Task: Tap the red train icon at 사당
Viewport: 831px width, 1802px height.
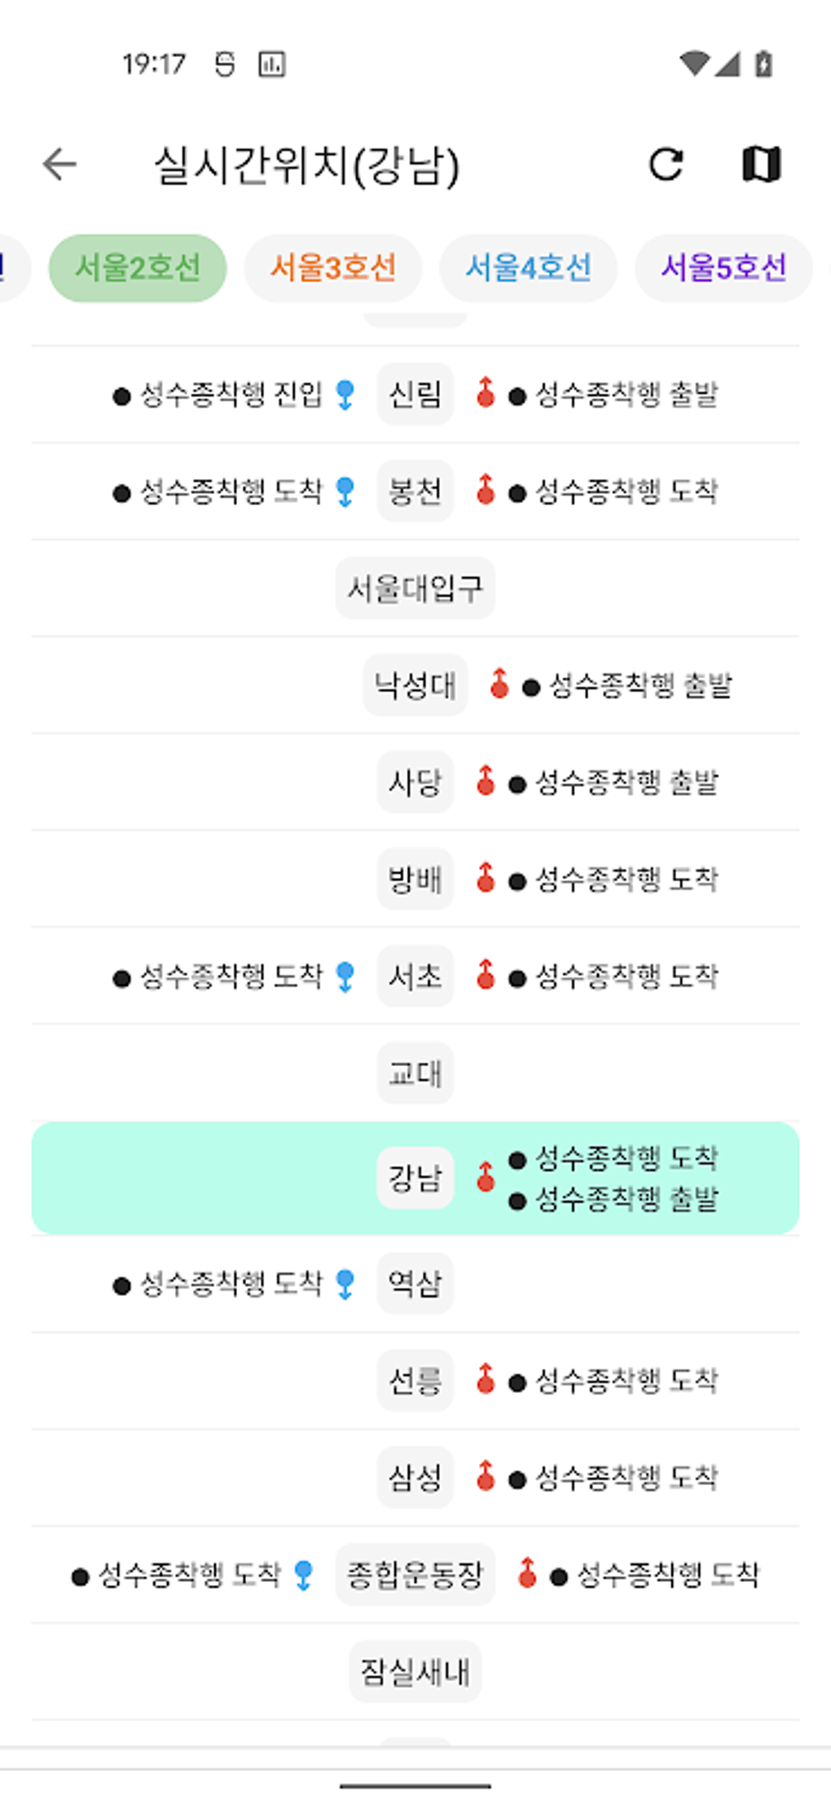Action: pos(486,781)
